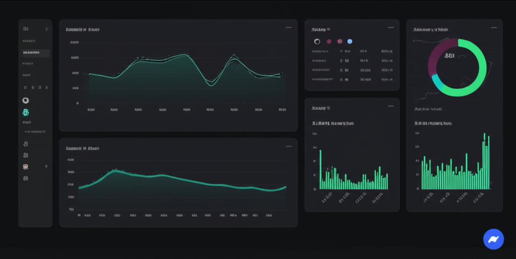The height and width of the screenshot is (259, 516).
Task: Collapse the top area chart panel
Action: point(288,28)
